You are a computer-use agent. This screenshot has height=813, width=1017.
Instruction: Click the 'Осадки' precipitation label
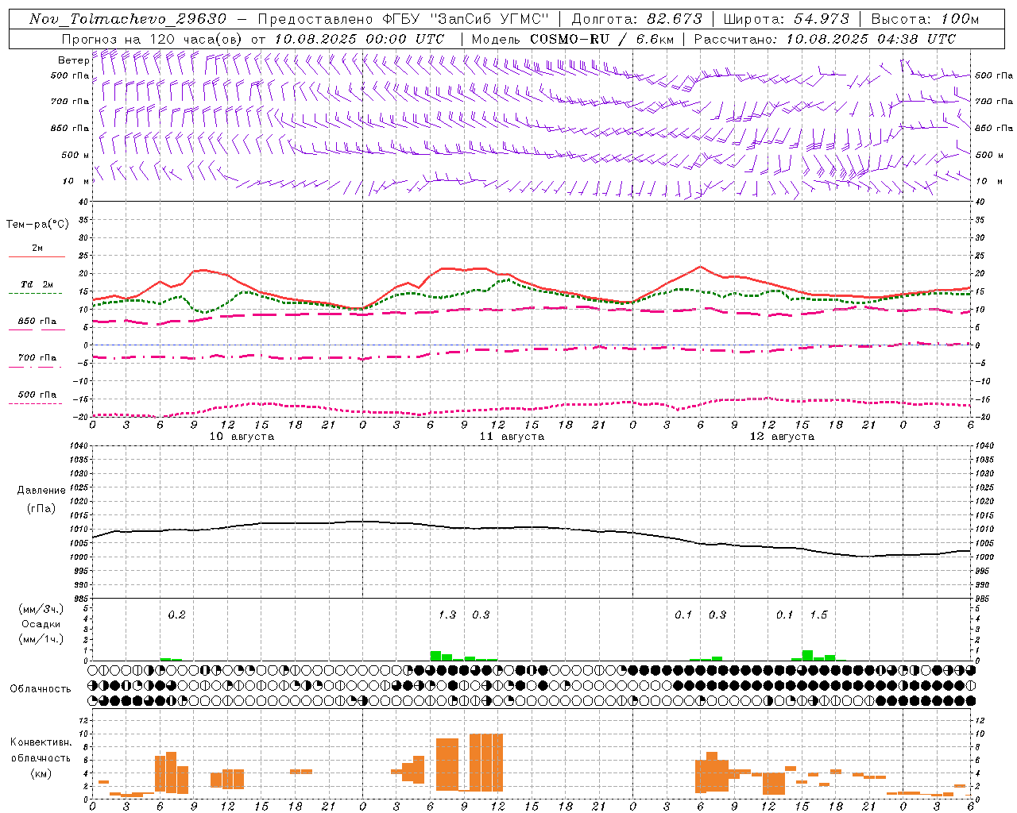coord(41,624)
